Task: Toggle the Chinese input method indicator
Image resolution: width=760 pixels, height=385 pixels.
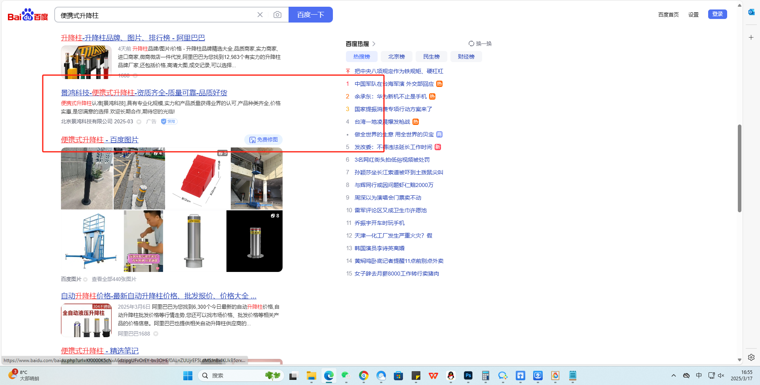Action: [x=699, y=376]
